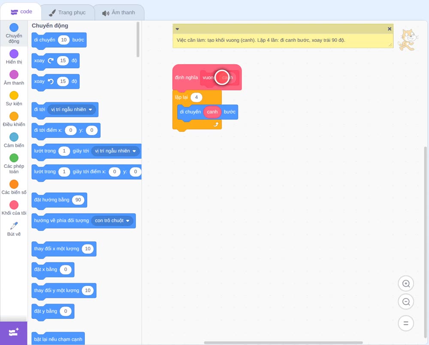Open the Âm thanh block category
Viewport: 429px width, 345px height.
pos(14,78)
